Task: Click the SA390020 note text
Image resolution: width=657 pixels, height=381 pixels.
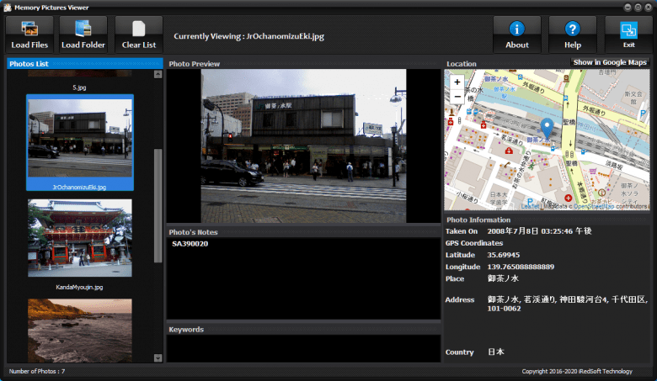Action: [190, 244]
